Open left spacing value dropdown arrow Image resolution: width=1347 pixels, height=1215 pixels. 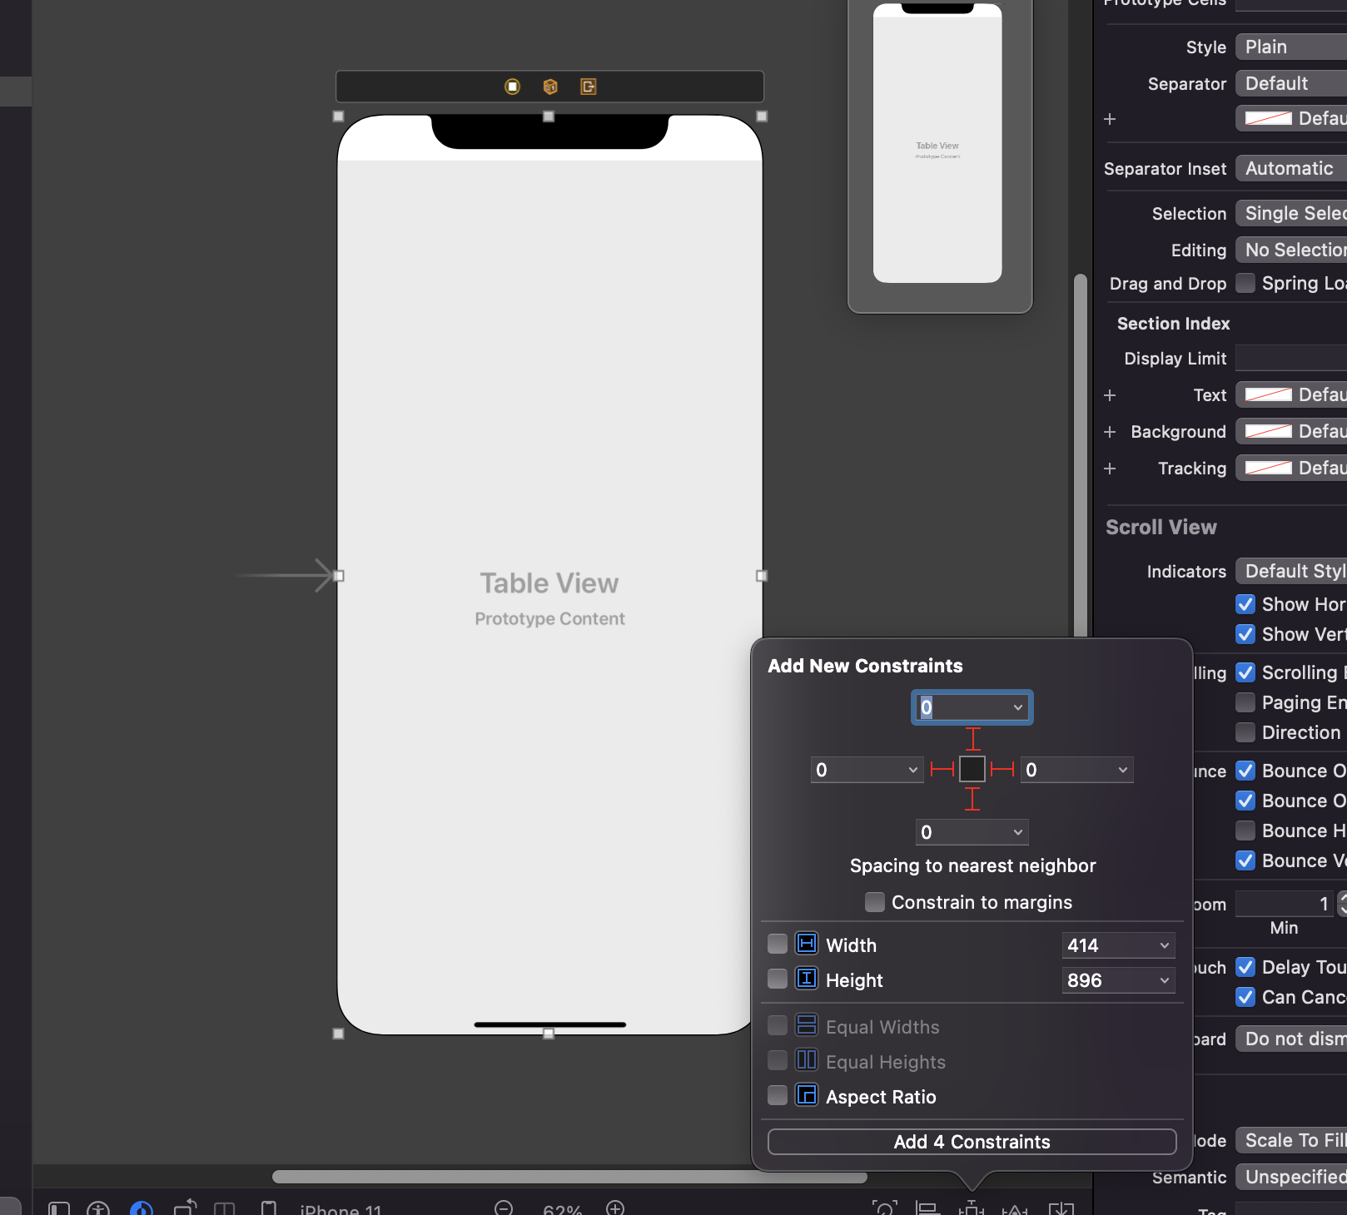click(x=913, y=770)
